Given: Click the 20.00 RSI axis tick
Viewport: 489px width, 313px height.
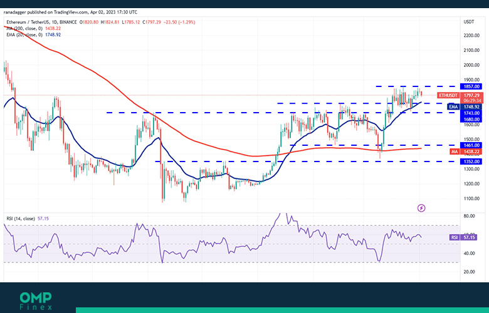Looking at the screenshot, I should (469, 272).
